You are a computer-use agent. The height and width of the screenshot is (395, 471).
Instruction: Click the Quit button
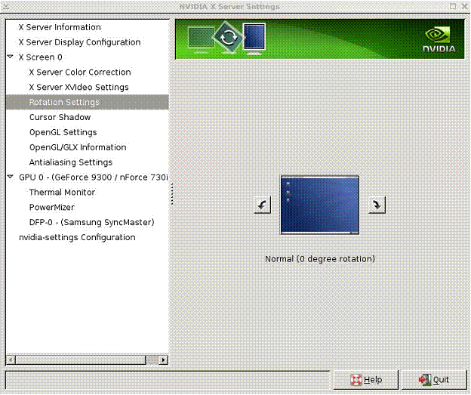[434, 380]
